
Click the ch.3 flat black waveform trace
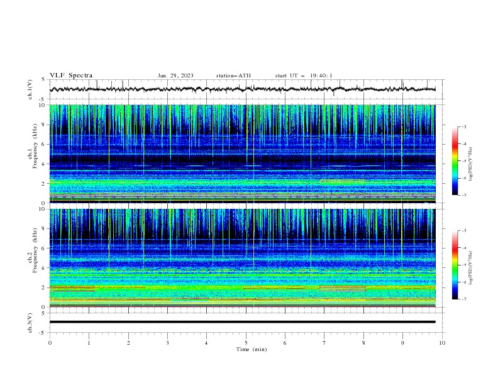[x=242, y=322]
